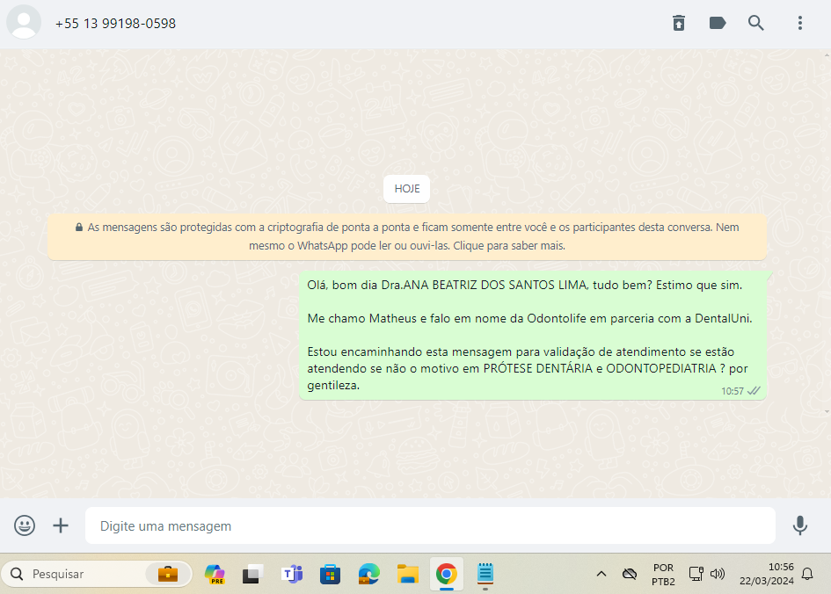This screenshot has height=594, width=831.
Task: Open Microsoft Store from taskbar
Action: point(330,574)
